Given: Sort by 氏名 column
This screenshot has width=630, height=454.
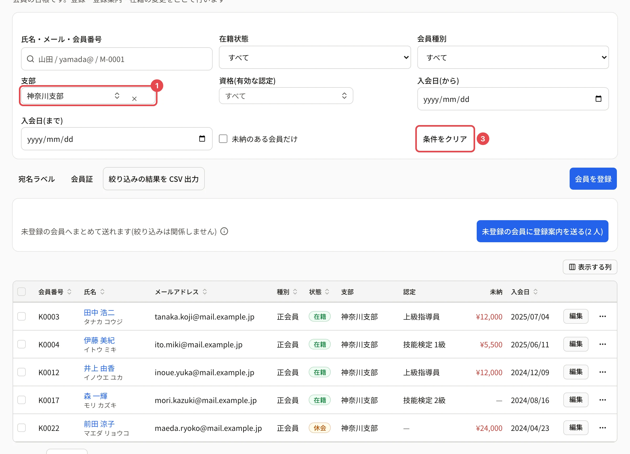Looking at the screenshot, I should 94,292.
